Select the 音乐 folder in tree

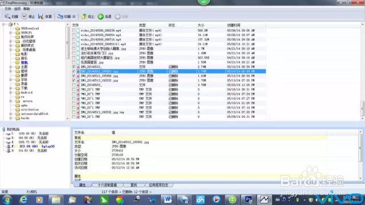point(24,58)
